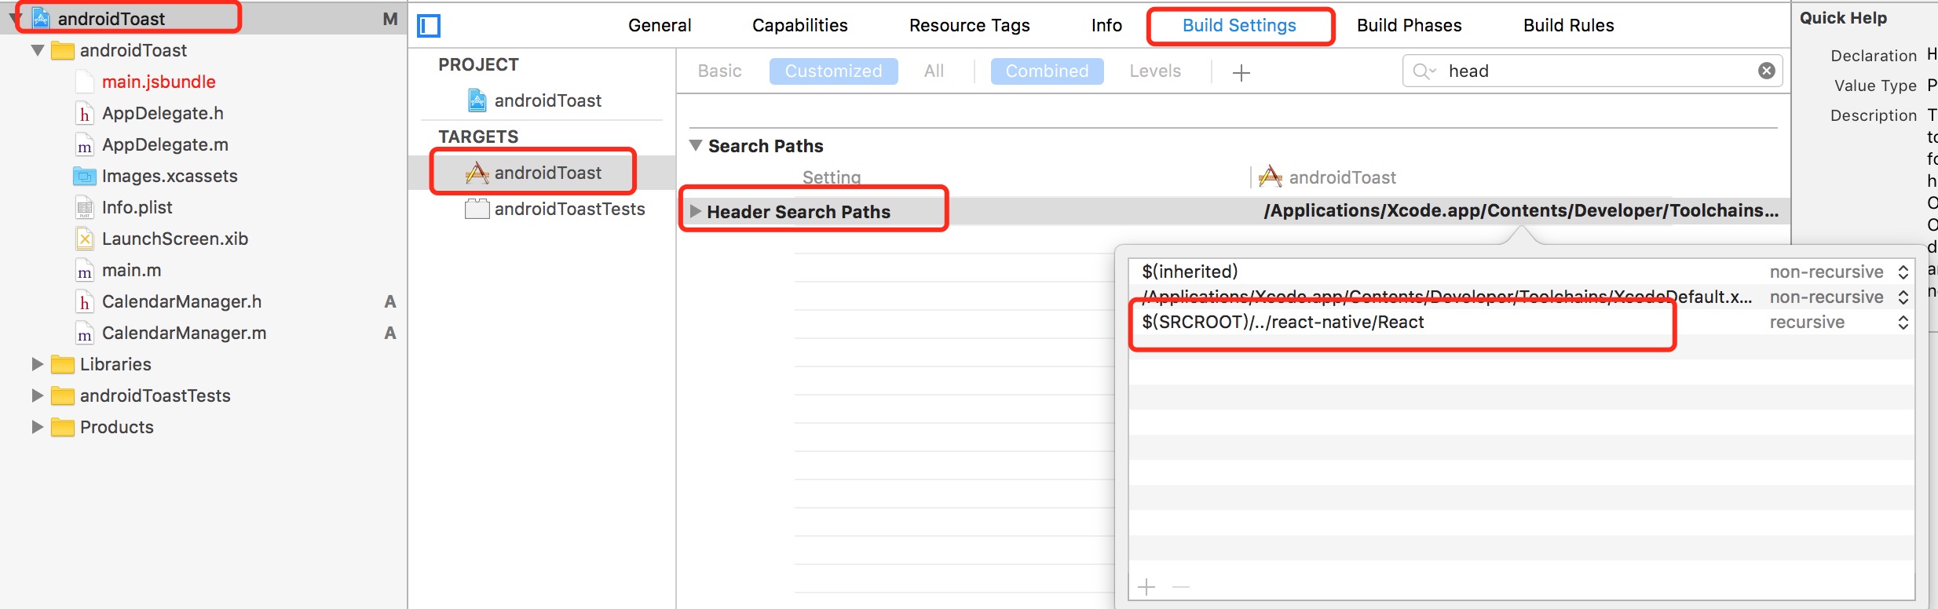Open the Capabilities tab

[x=799, y=26]
